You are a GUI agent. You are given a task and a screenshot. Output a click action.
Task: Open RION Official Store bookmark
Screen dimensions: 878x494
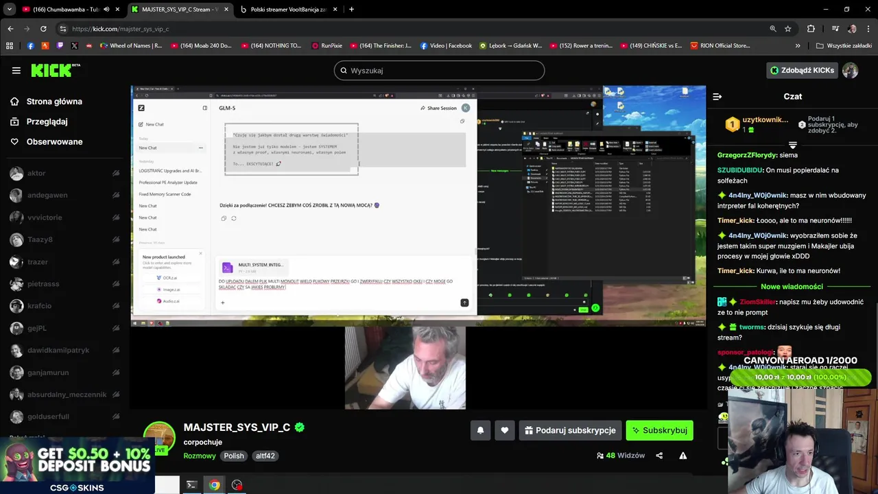coord(720,46)
